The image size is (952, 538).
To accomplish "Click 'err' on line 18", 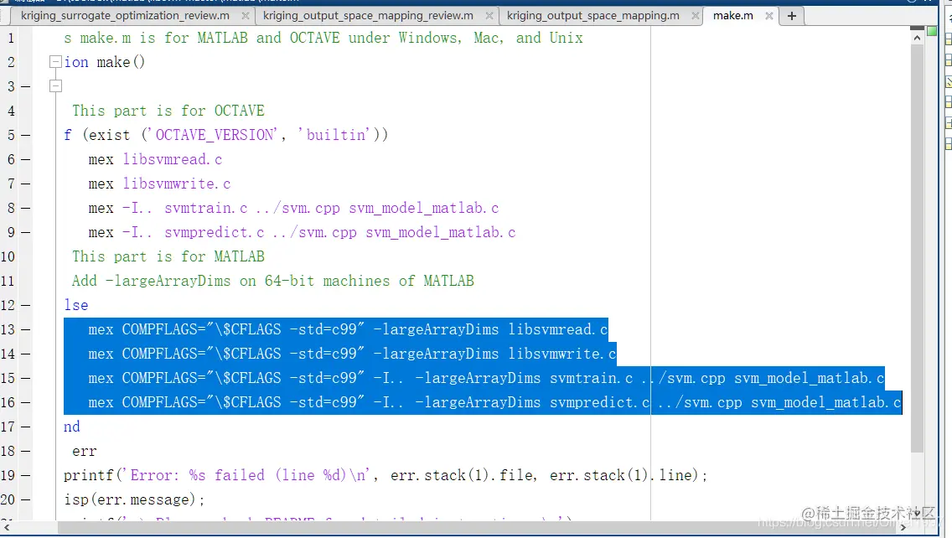I will [x=85, y=451].
